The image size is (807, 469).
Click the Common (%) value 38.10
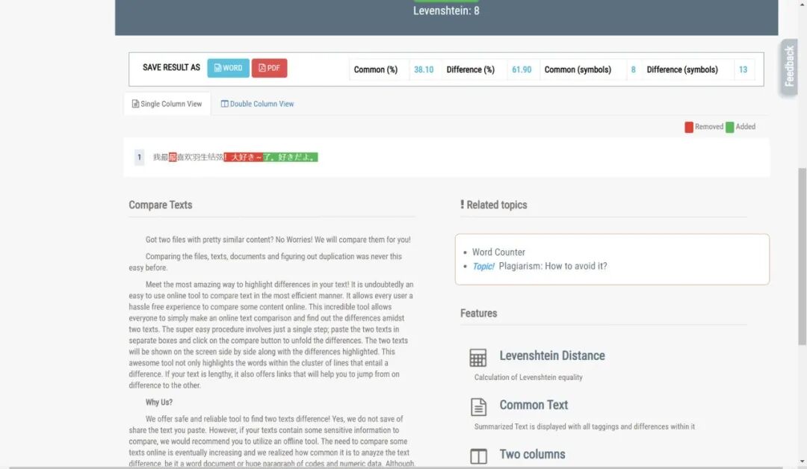point(424,69)
